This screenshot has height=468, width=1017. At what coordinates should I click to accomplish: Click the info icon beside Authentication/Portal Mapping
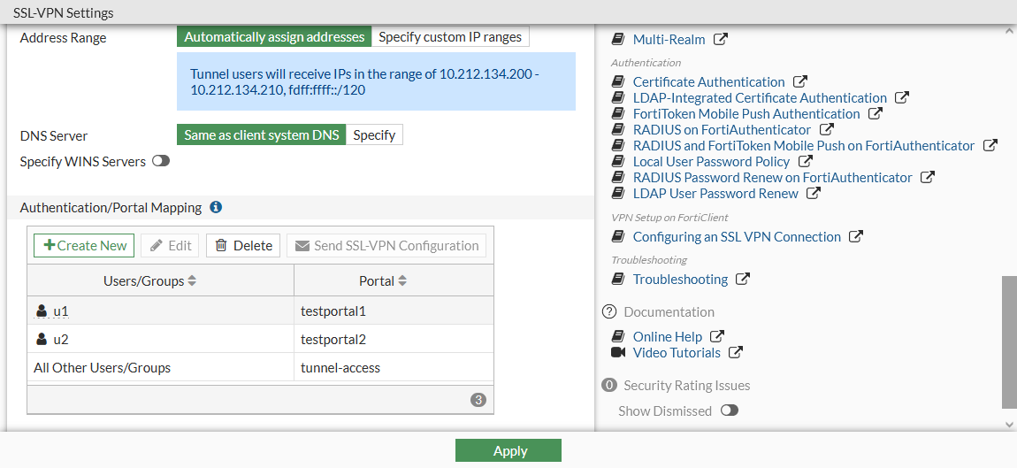pyautogui.click(x=216, y=208)
